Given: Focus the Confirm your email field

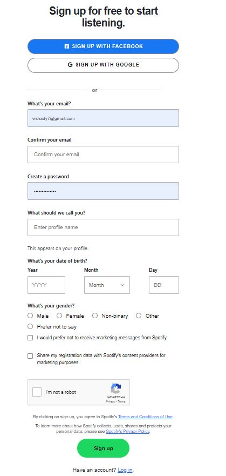Looking at the screenshot, I should click(104, 155).
